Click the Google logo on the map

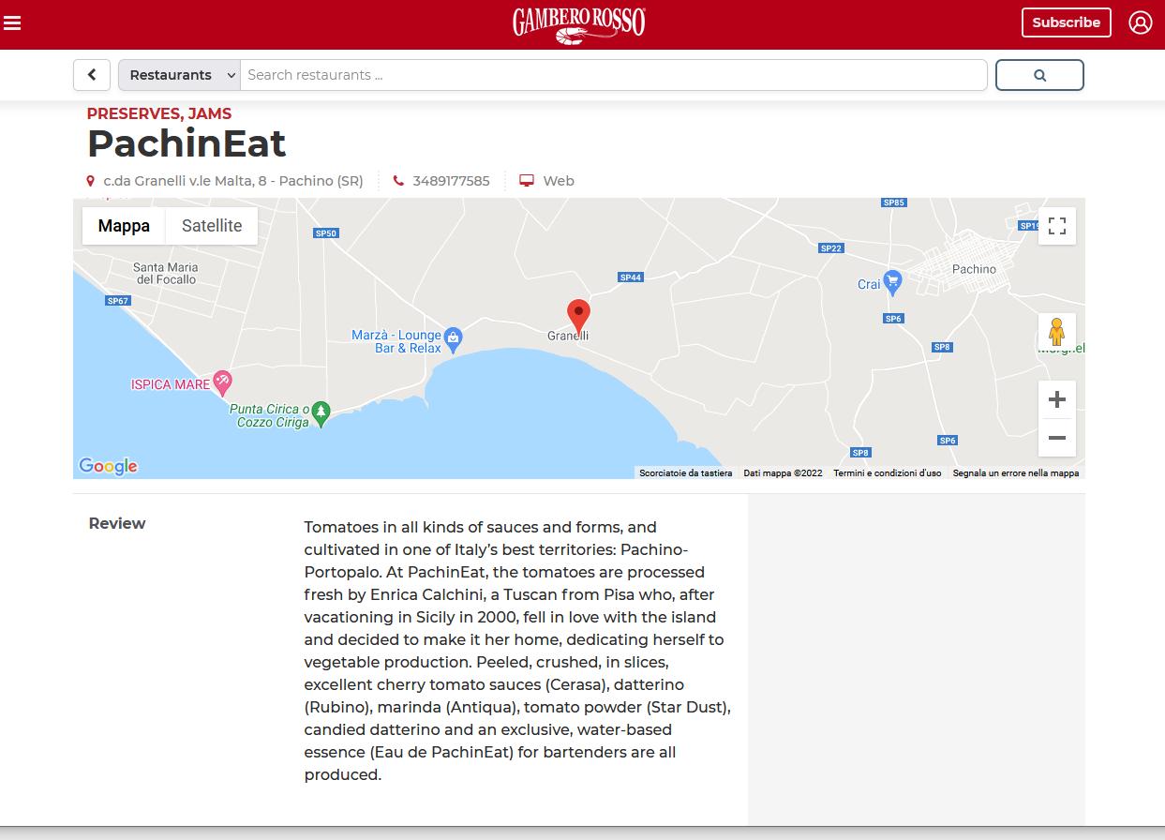(x=108, y=466)
